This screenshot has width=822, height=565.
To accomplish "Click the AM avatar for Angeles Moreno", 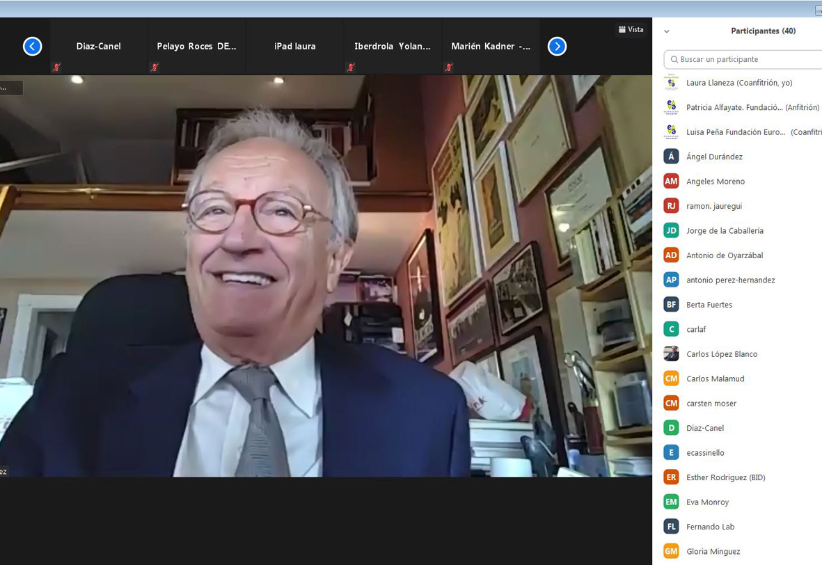I will pyautogui.click(x=671, y=182).
